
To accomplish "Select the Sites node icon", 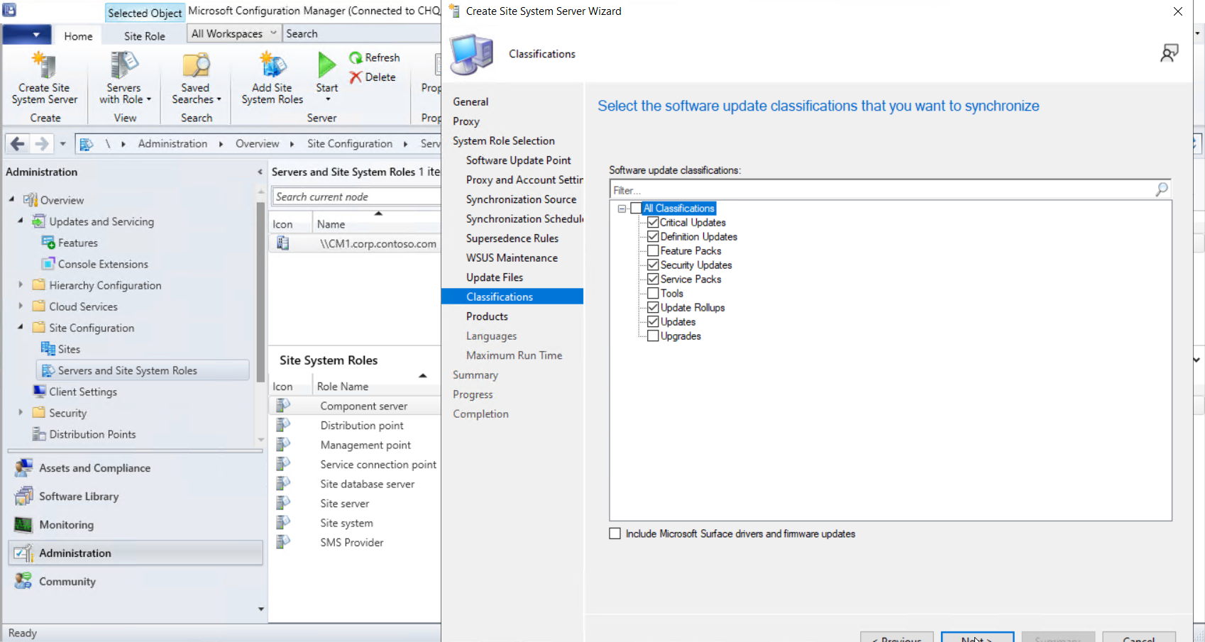I will tap(48, 349).
